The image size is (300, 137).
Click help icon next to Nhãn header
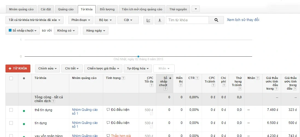[258, 78]
